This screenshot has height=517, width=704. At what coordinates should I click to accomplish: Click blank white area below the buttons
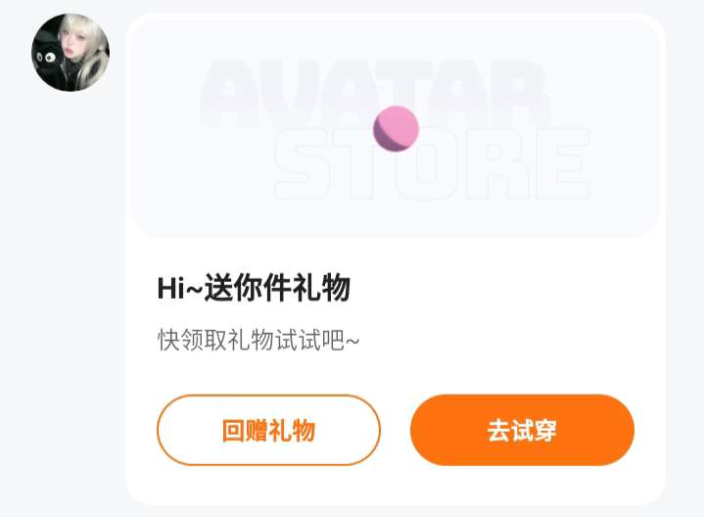[x=396, y=485]
